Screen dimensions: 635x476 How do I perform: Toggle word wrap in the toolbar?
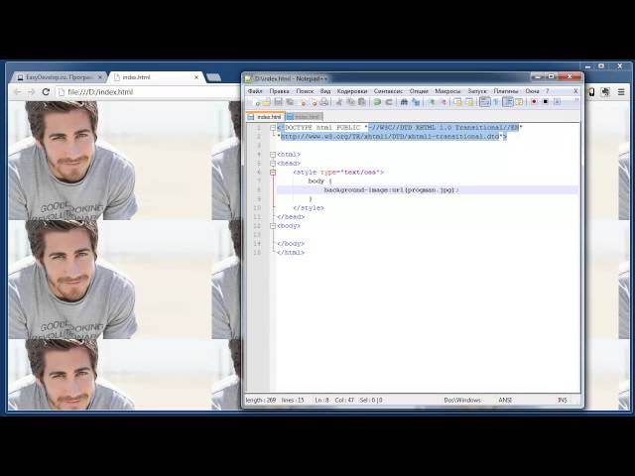[x=485, y=102]
